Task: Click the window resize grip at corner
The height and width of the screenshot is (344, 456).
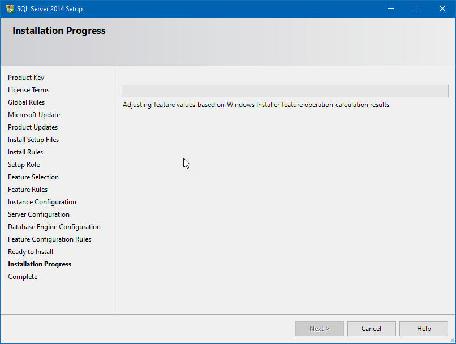Action: (452, 340)
